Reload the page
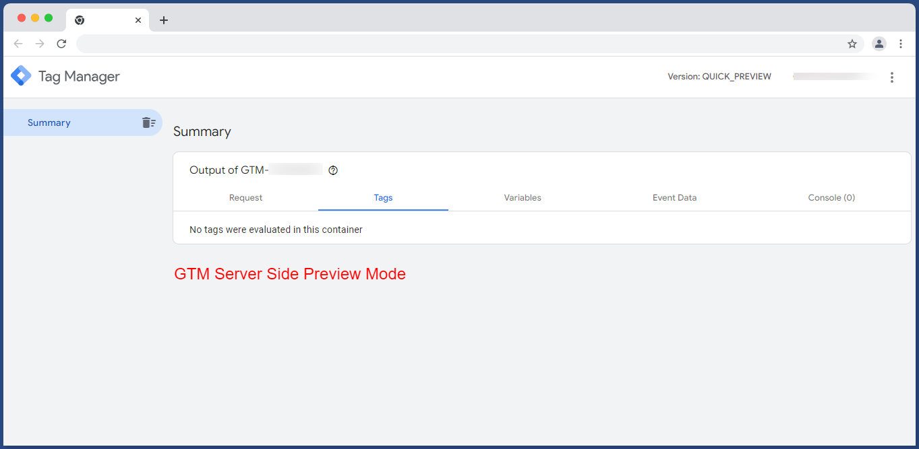 61,44
